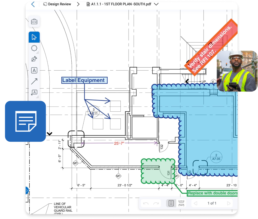Click the redo button
Image resolution: width=258 pixels, height=219 pixels.
coord(156,203)
